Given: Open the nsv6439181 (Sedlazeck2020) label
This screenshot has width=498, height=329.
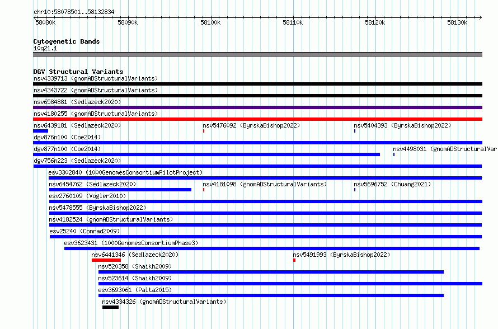Looking at the screenshot, I should point(77,125).
